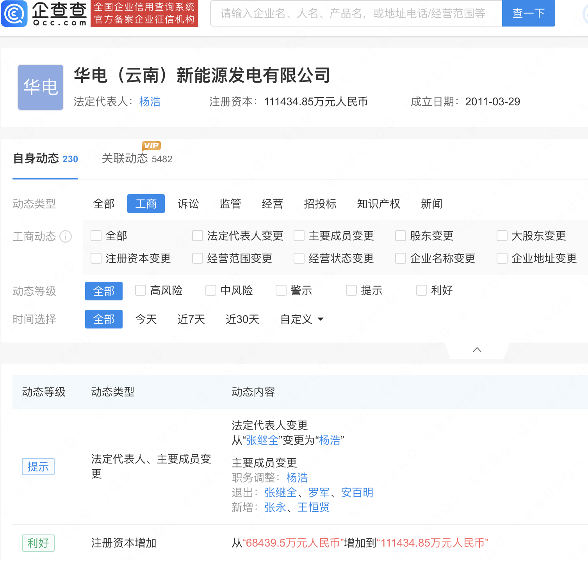Open the 自定义 time range dropdown

pos(302,319)
